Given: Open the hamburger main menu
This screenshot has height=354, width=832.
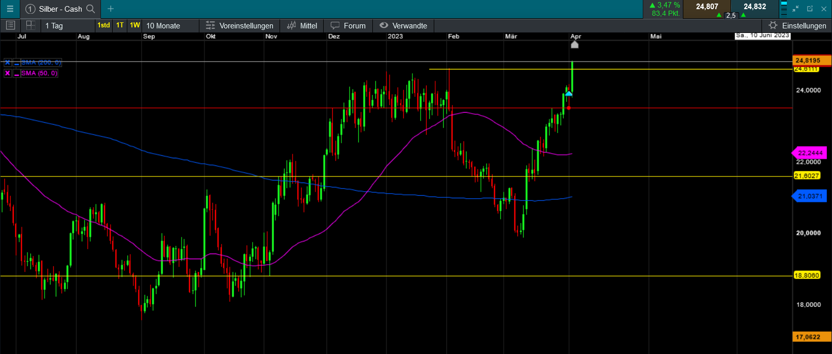Looking at the screenshot, I should coord(10,9).
